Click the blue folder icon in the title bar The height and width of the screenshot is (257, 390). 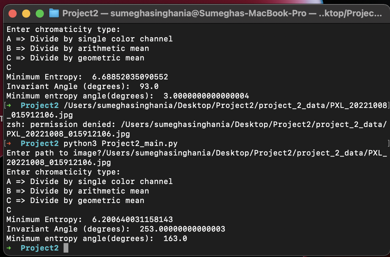[x=54, y=14]
